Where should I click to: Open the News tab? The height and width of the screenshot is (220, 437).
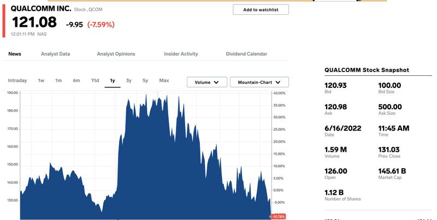[15, 54]
